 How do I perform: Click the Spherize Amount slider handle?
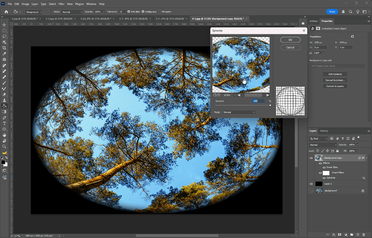click(270, 105)
